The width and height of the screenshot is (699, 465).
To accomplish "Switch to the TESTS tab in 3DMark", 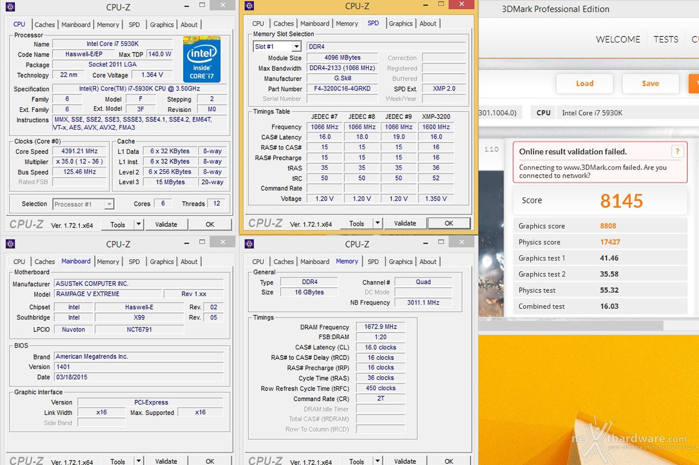I will coord(666,40).
